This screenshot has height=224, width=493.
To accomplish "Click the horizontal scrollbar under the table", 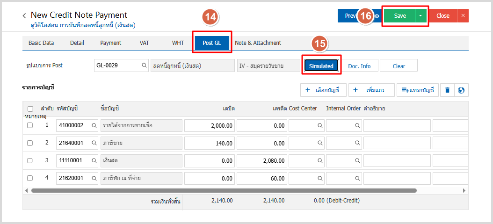I will (224, 191).
